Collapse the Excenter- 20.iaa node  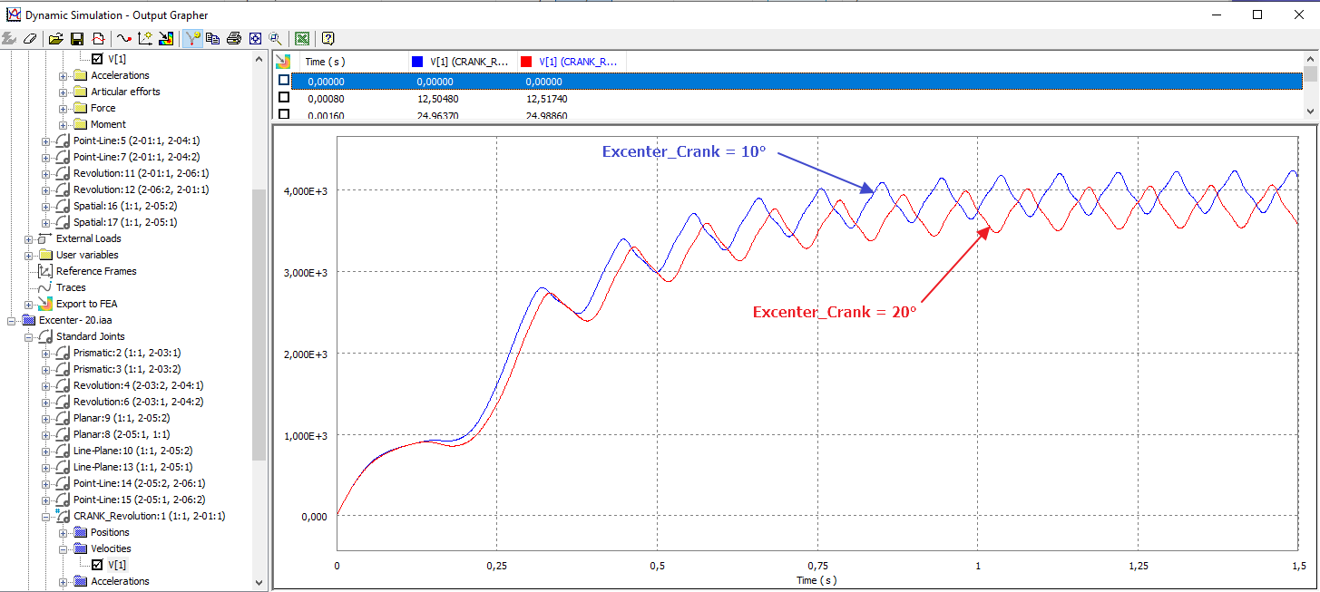click(12, 320)
